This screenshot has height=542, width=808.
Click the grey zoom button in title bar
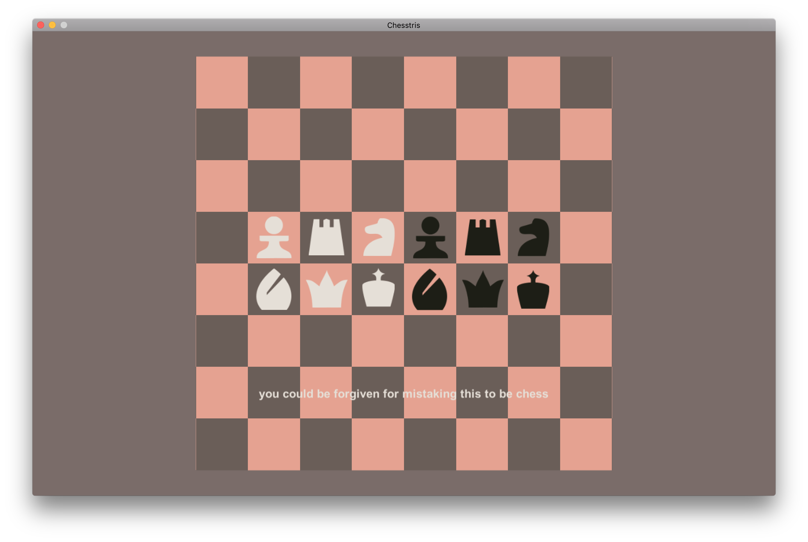(x=64, y=25)
